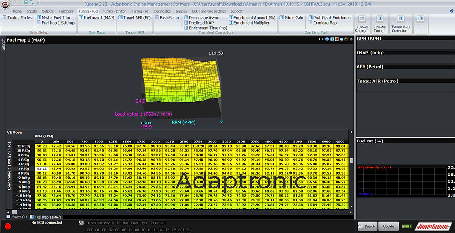
Task: Toggle the Fuel map 1 (MAP) bottom checkbox
Action: pyautogui.click(x=32, y=217)
